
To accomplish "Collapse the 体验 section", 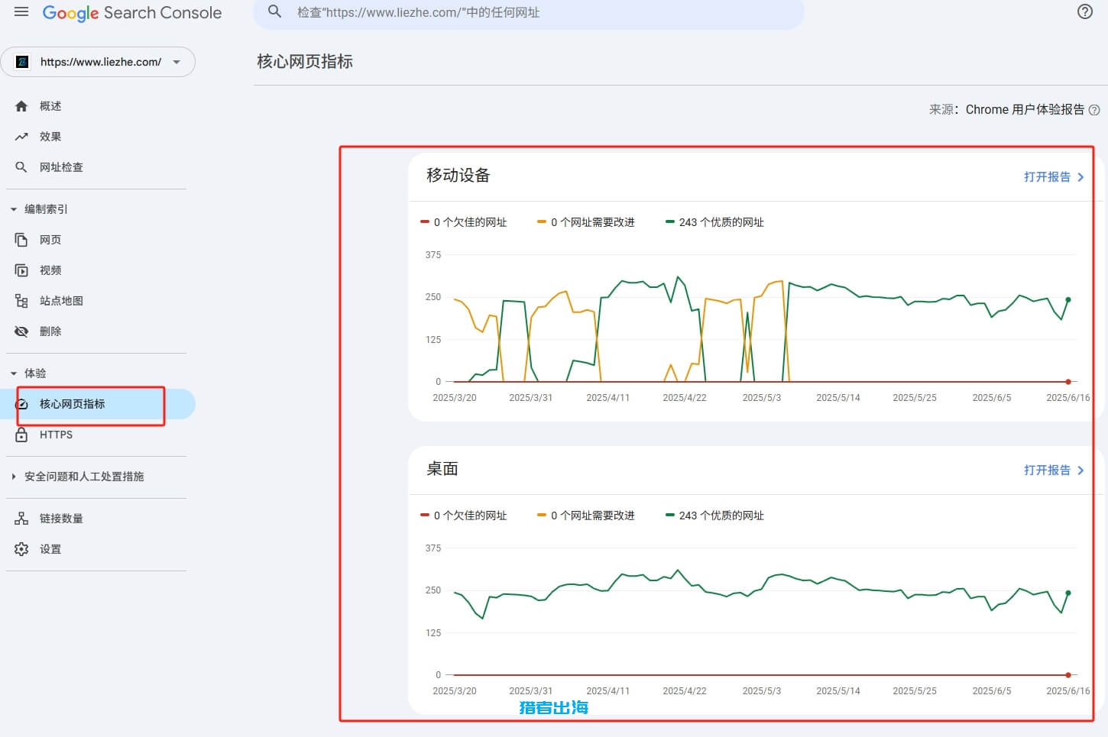I will click(x=14, y=373).
